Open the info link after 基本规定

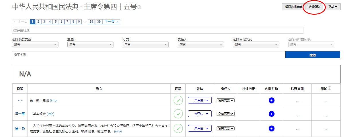coord(51,114)
